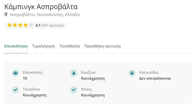This screenshot has width=196, height=109.
Task: Click the Ασπροβάλτα, Θεσσαλονίκη, Ελλάδα address
Action: pos(45,15)
